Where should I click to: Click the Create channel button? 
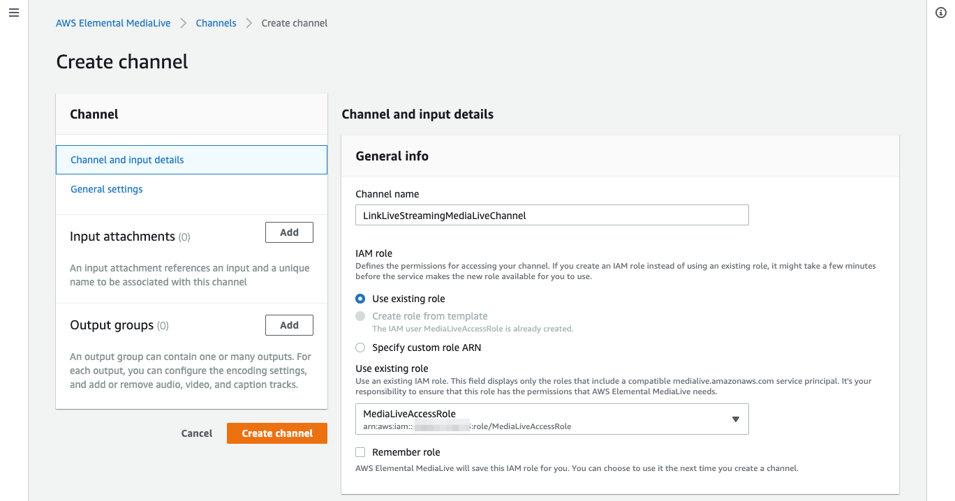tap(276, 433)
